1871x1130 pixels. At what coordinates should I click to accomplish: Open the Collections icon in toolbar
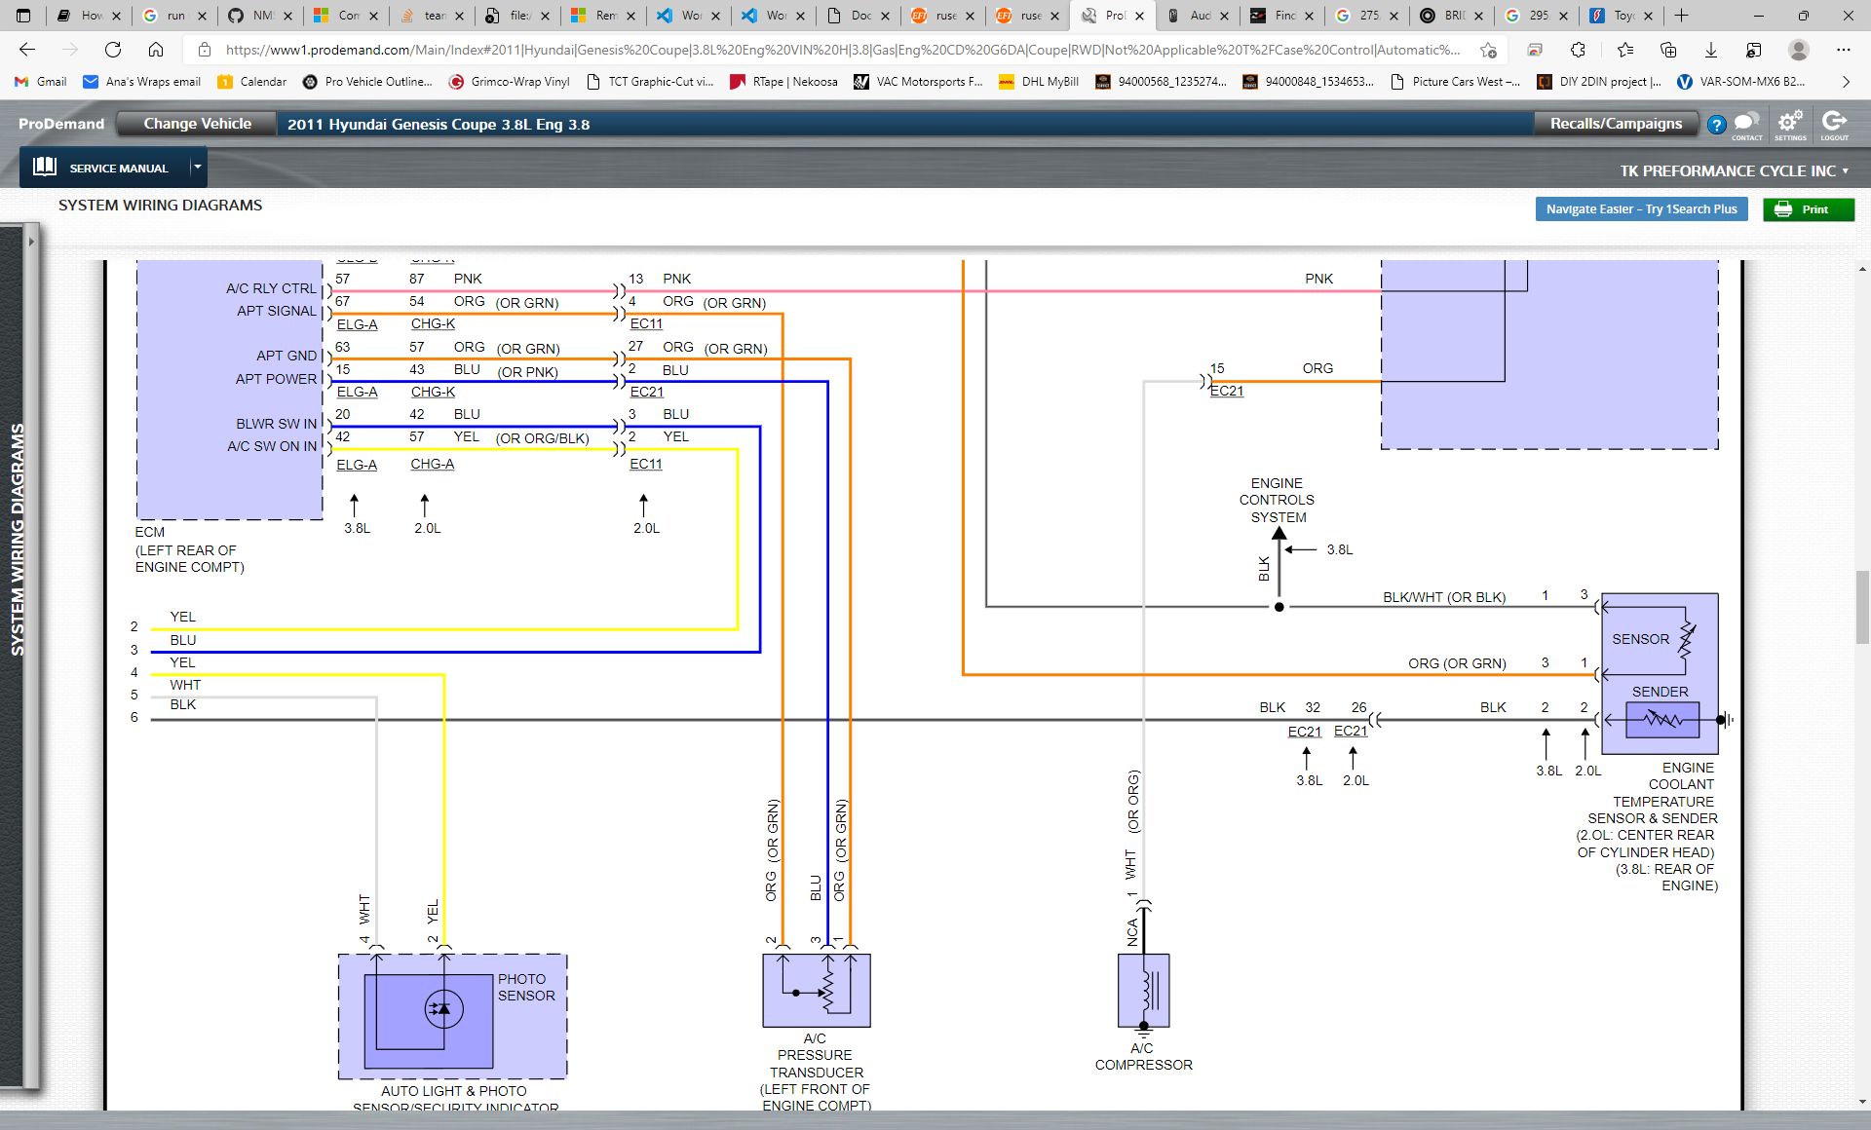[1667, 50]
